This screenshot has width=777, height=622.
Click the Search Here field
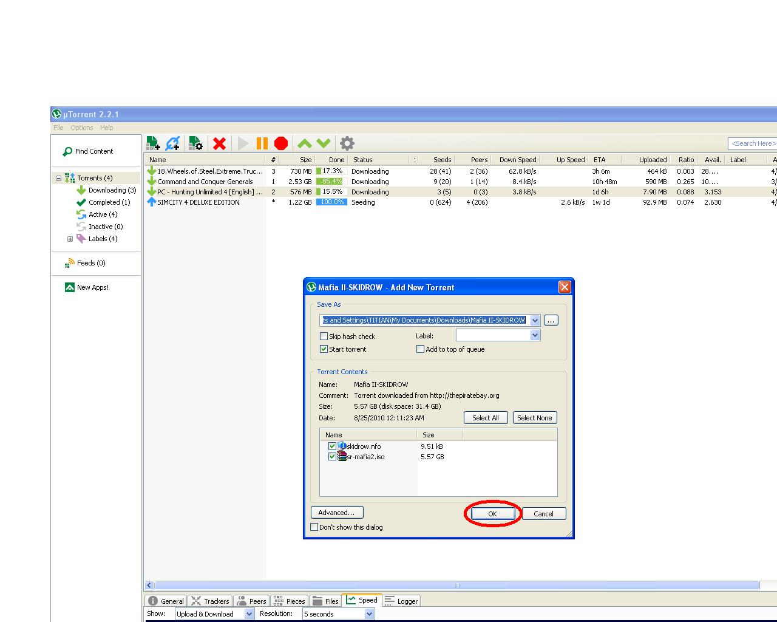tap(753, 143)
